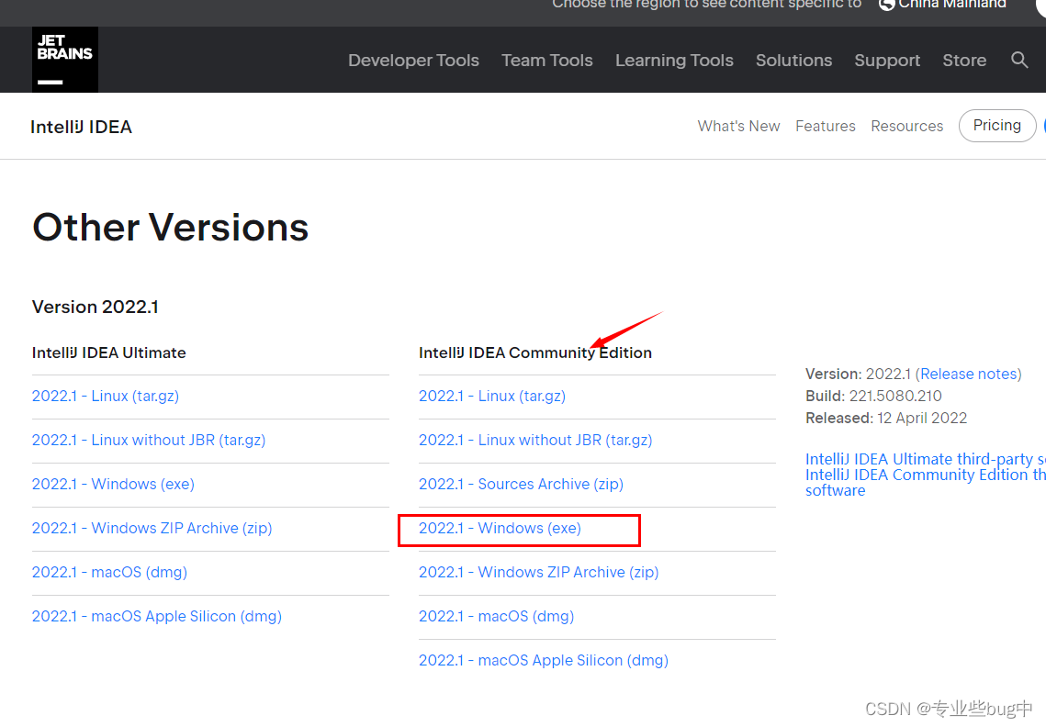The image size is (1046, 727).
Task: Open the What's New tab
Action: [738, 126]
